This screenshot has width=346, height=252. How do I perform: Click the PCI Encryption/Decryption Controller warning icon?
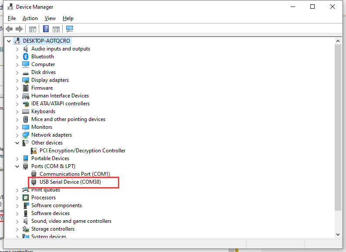point(34,151)
